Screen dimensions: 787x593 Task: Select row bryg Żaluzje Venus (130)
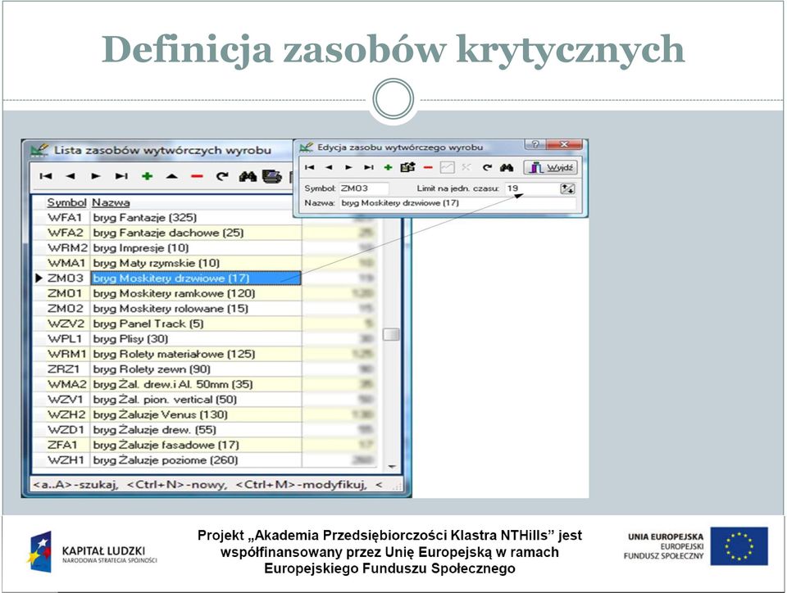point(204,414)
